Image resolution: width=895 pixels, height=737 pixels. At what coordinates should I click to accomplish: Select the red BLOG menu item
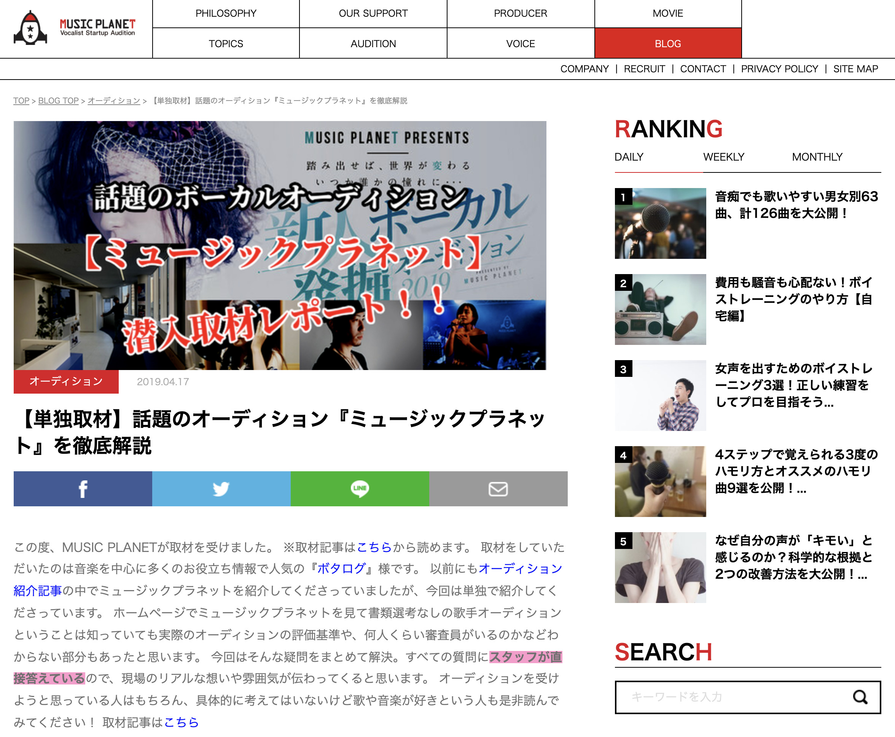coord(668,43)
